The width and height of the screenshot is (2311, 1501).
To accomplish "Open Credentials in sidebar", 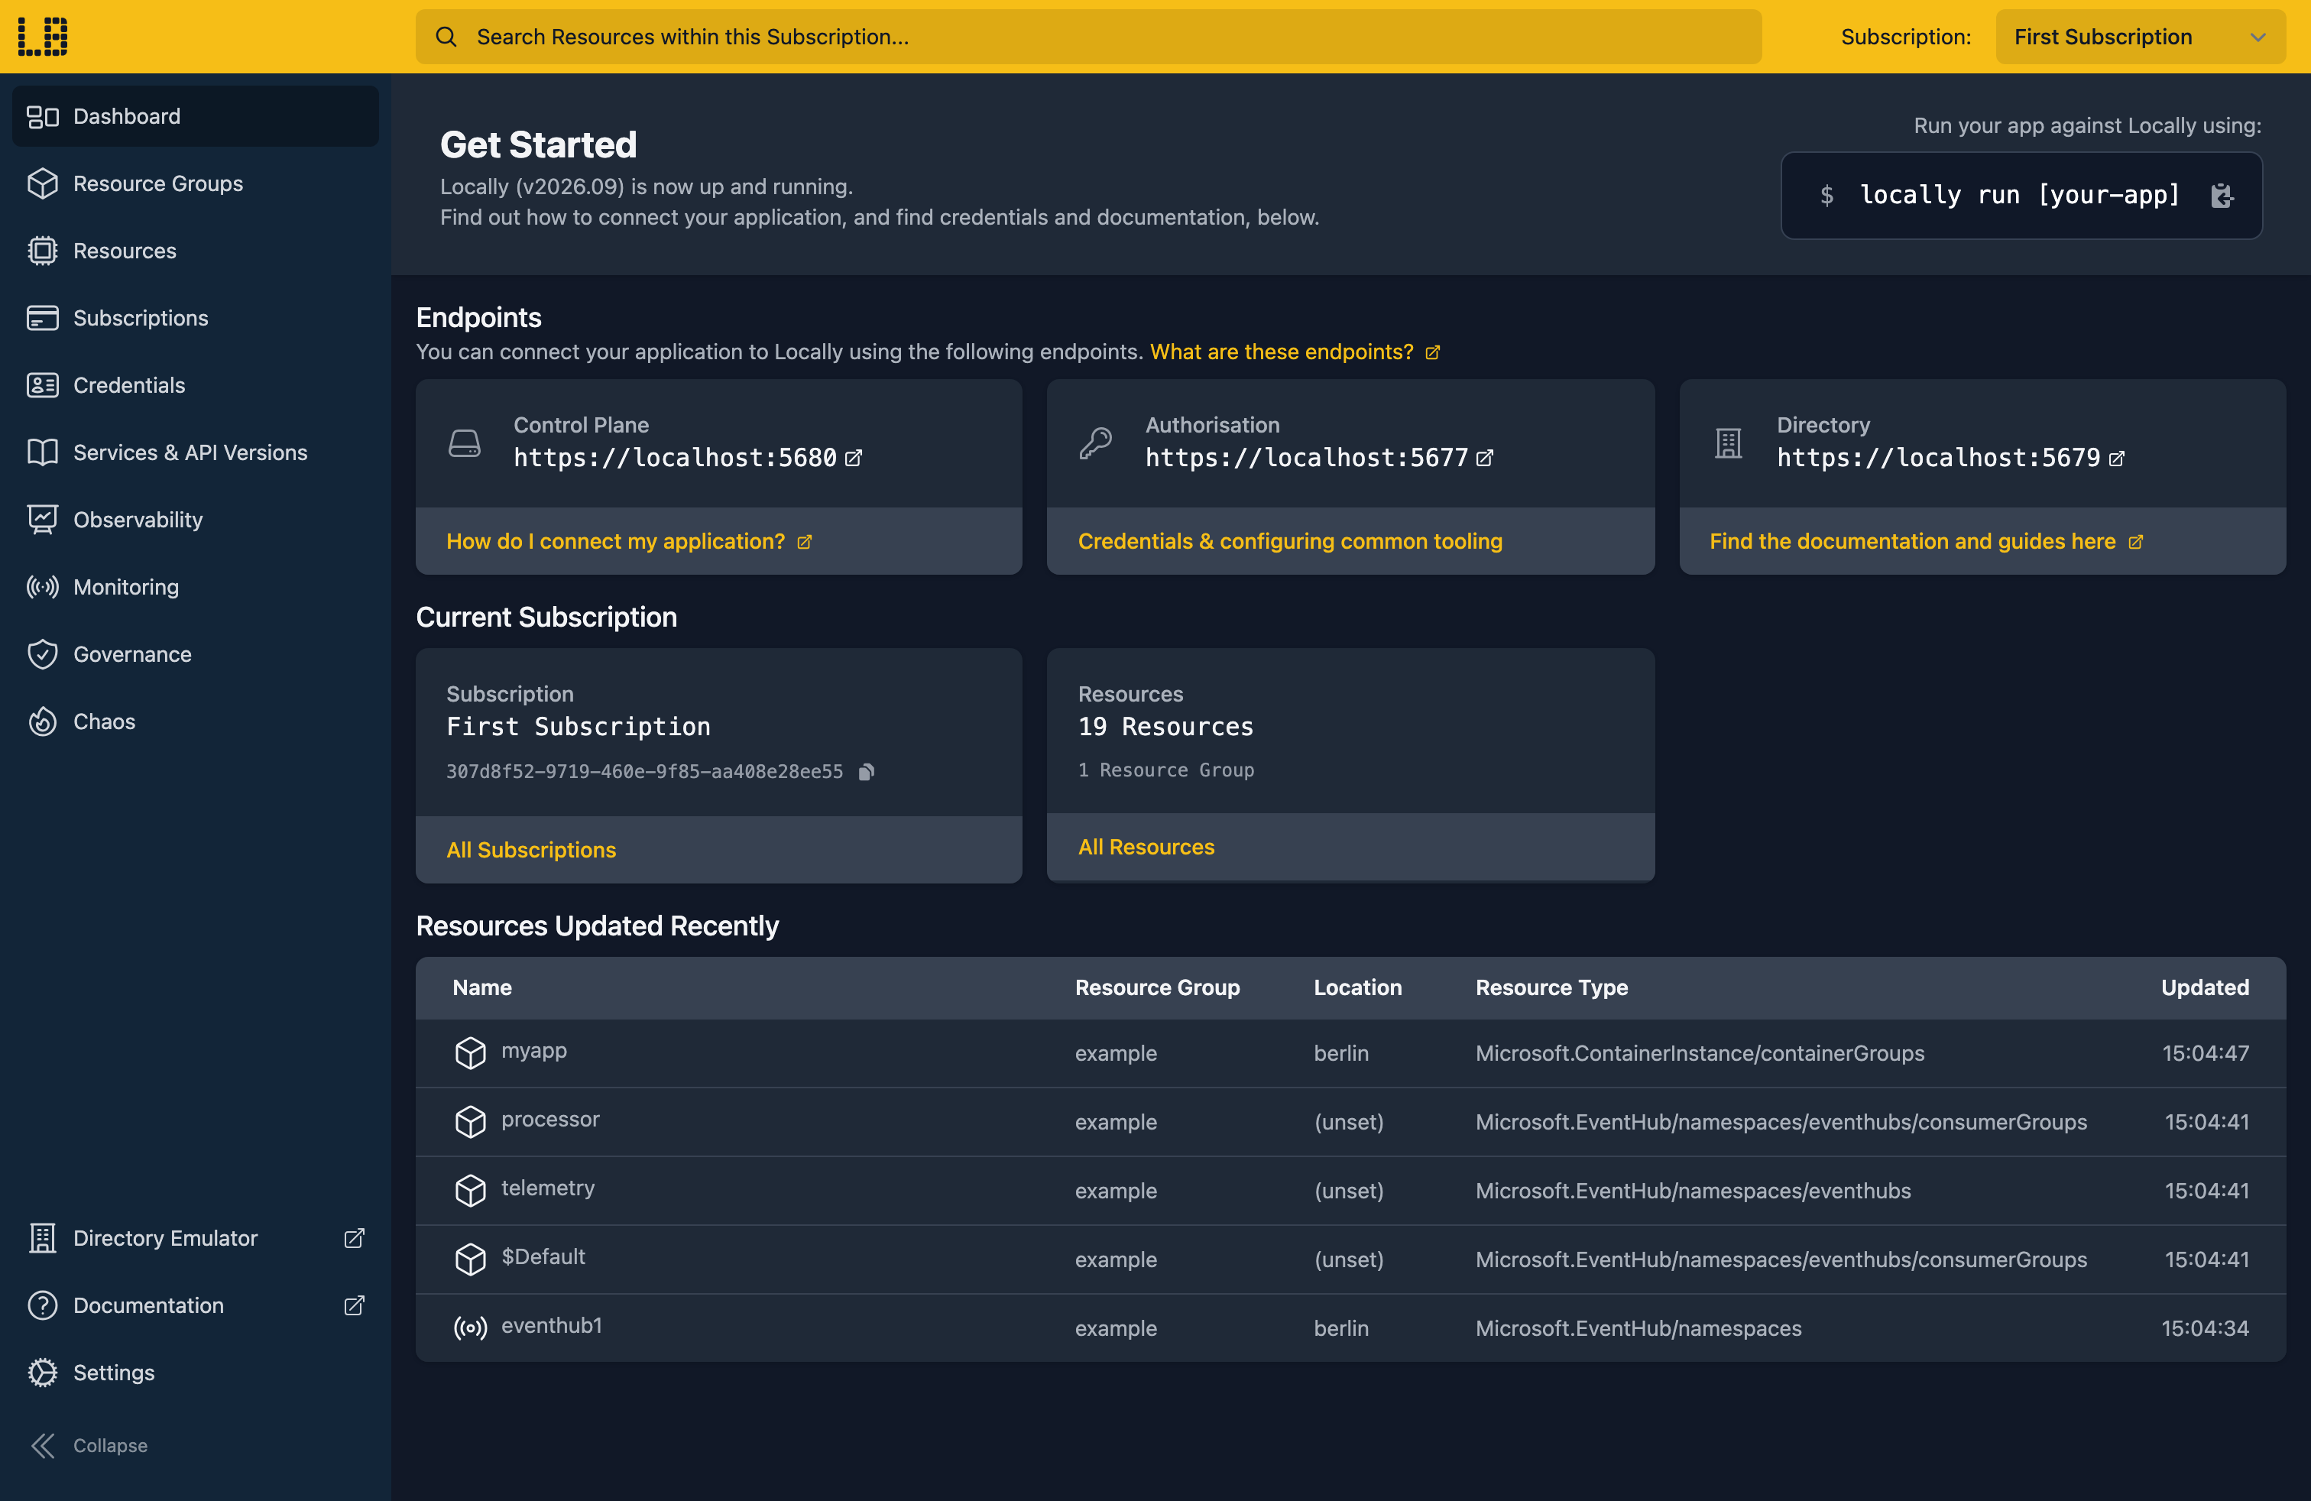I will (195, 385).
